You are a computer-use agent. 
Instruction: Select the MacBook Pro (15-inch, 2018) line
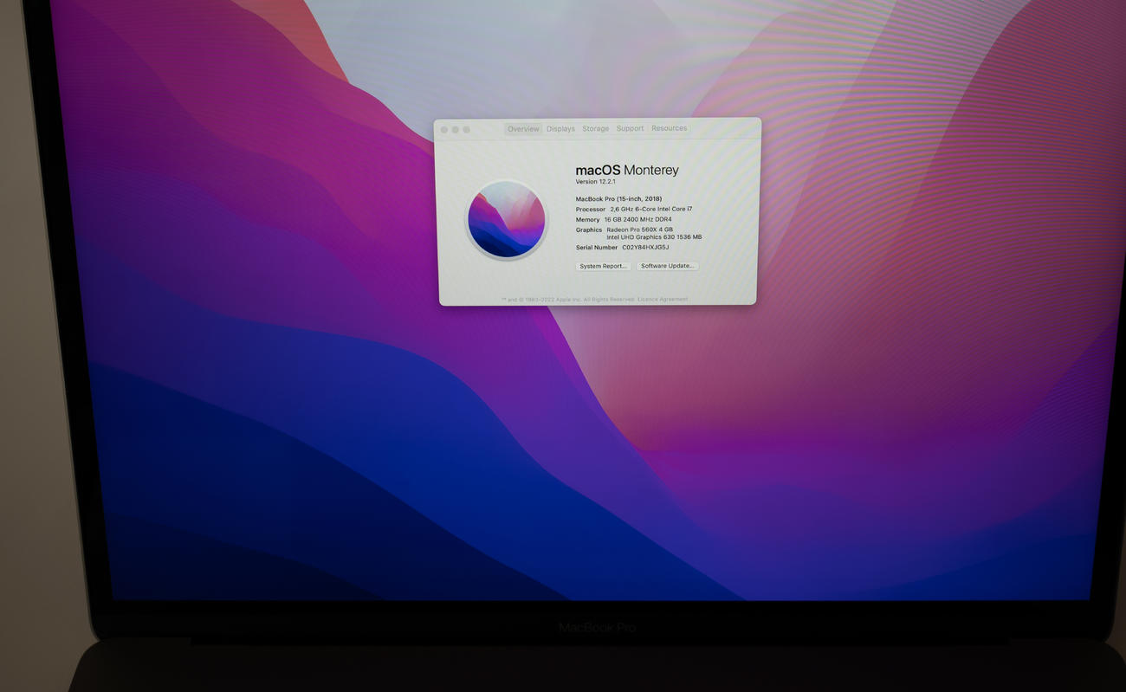click(x=618, y=199)
